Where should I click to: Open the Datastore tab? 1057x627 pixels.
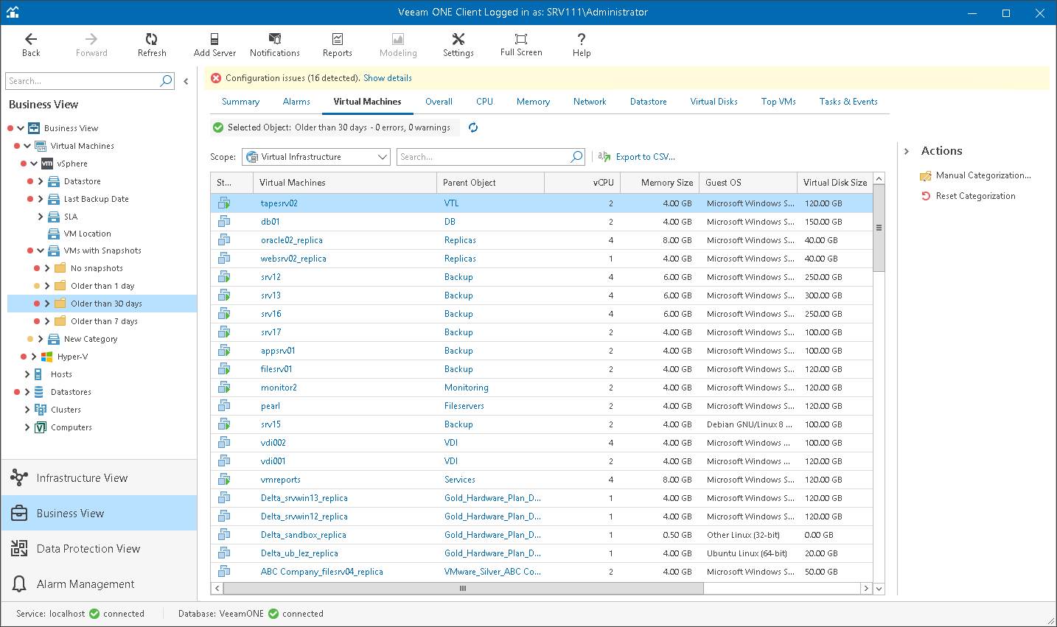(648, 102)
